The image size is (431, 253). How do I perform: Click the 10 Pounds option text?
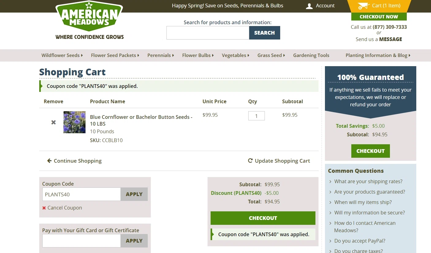tap(102, 131)
